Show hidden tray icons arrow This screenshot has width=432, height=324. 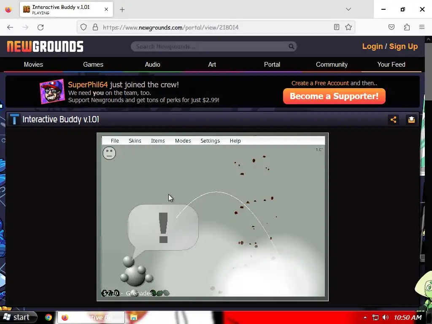pos(365,317)
